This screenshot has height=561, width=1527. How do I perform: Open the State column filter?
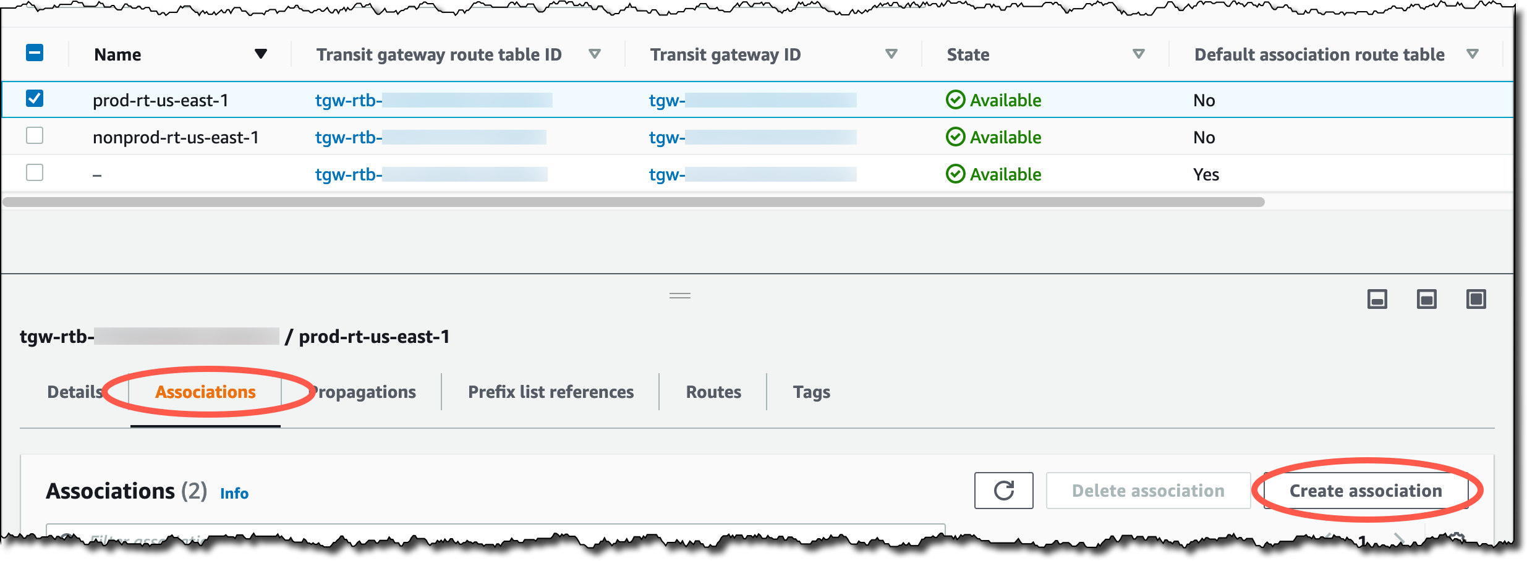(x=1138, y=54)
